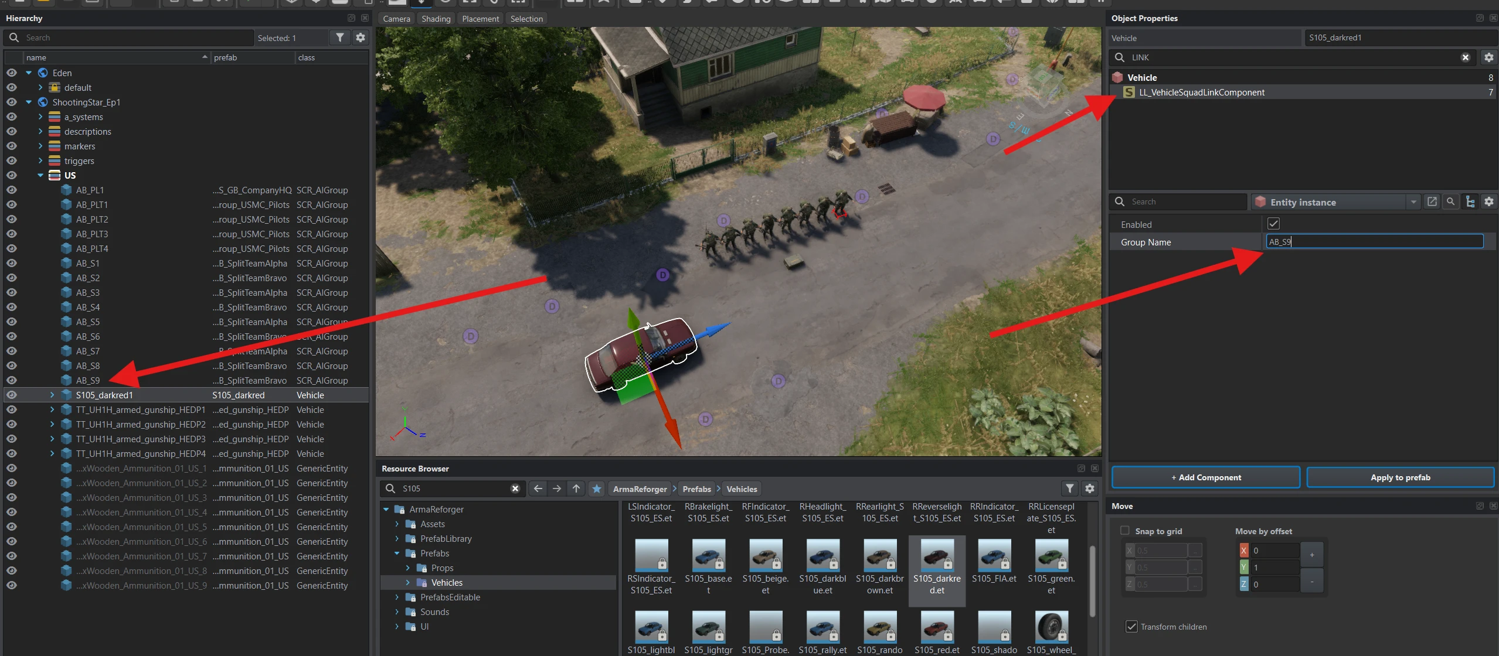The image size is (1499, 656).
Task: Collapse ShootingStar_Ep1 node
Action: (x=28, y=102)
